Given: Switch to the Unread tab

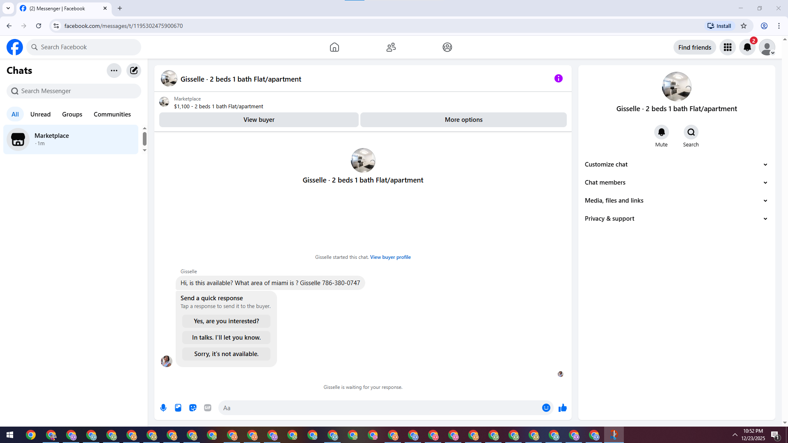Looking at the screenshot, I should click(x=40, y=114).
